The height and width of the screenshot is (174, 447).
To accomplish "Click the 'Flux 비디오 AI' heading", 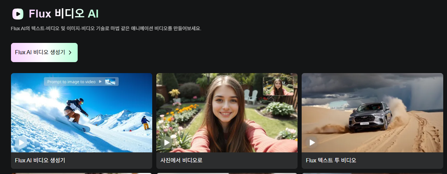I will (64, 14).
